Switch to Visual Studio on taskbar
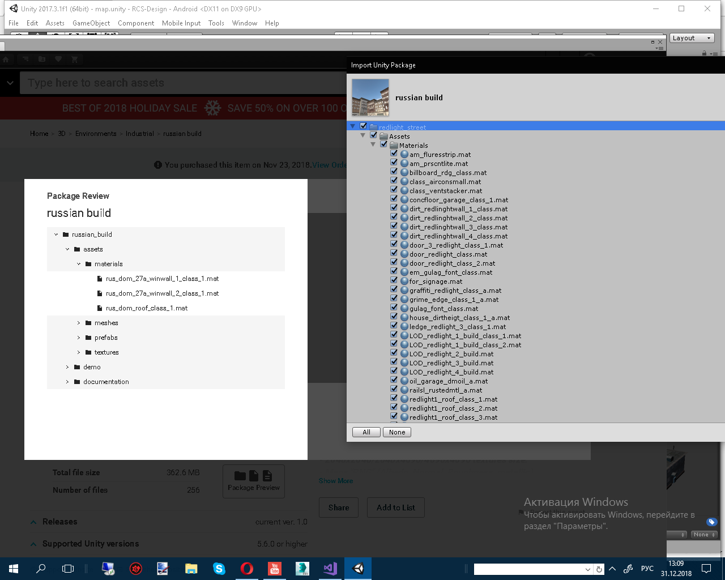725x580 pixels. 330,569
